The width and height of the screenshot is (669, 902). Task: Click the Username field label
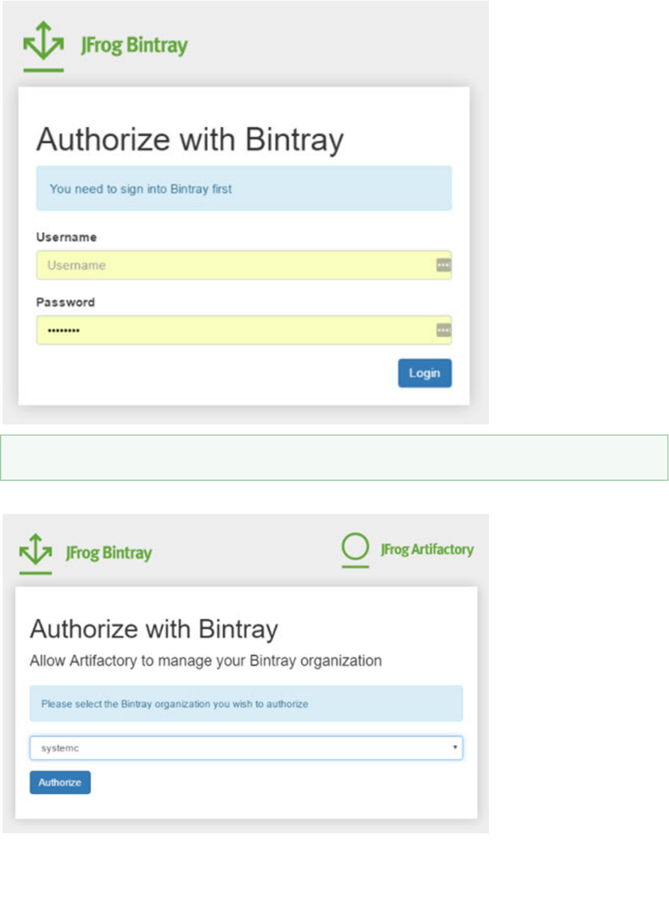click(x=66, y=237)
